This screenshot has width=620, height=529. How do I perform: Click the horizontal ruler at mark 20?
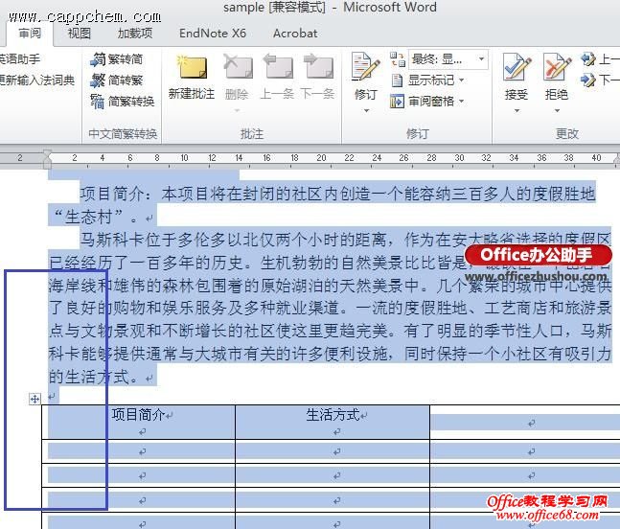click(321, 158)
